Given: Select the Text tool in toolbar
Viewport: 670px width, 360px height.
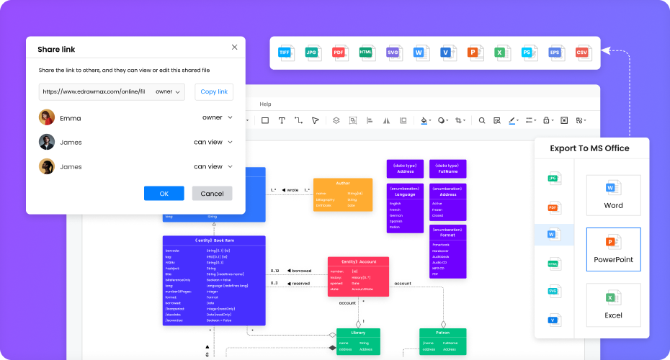Looking at the screenshot, I should (282, 120).
